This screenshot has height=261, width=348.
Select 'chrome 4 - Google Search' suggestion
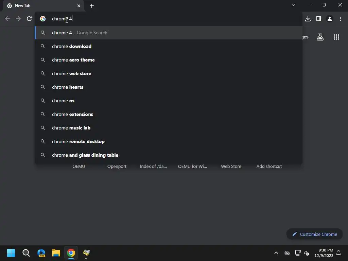point(169,33)
